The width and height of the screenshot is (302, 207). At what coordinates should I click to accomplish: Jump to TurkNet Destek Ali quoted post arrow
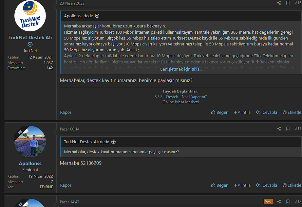click(113, 142)
